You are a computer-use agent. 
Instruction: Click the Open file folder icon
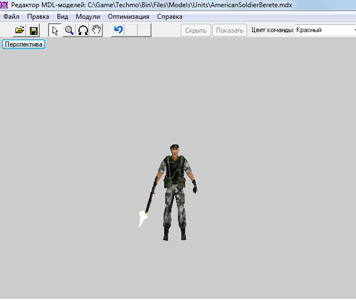[x=20, y=30]
